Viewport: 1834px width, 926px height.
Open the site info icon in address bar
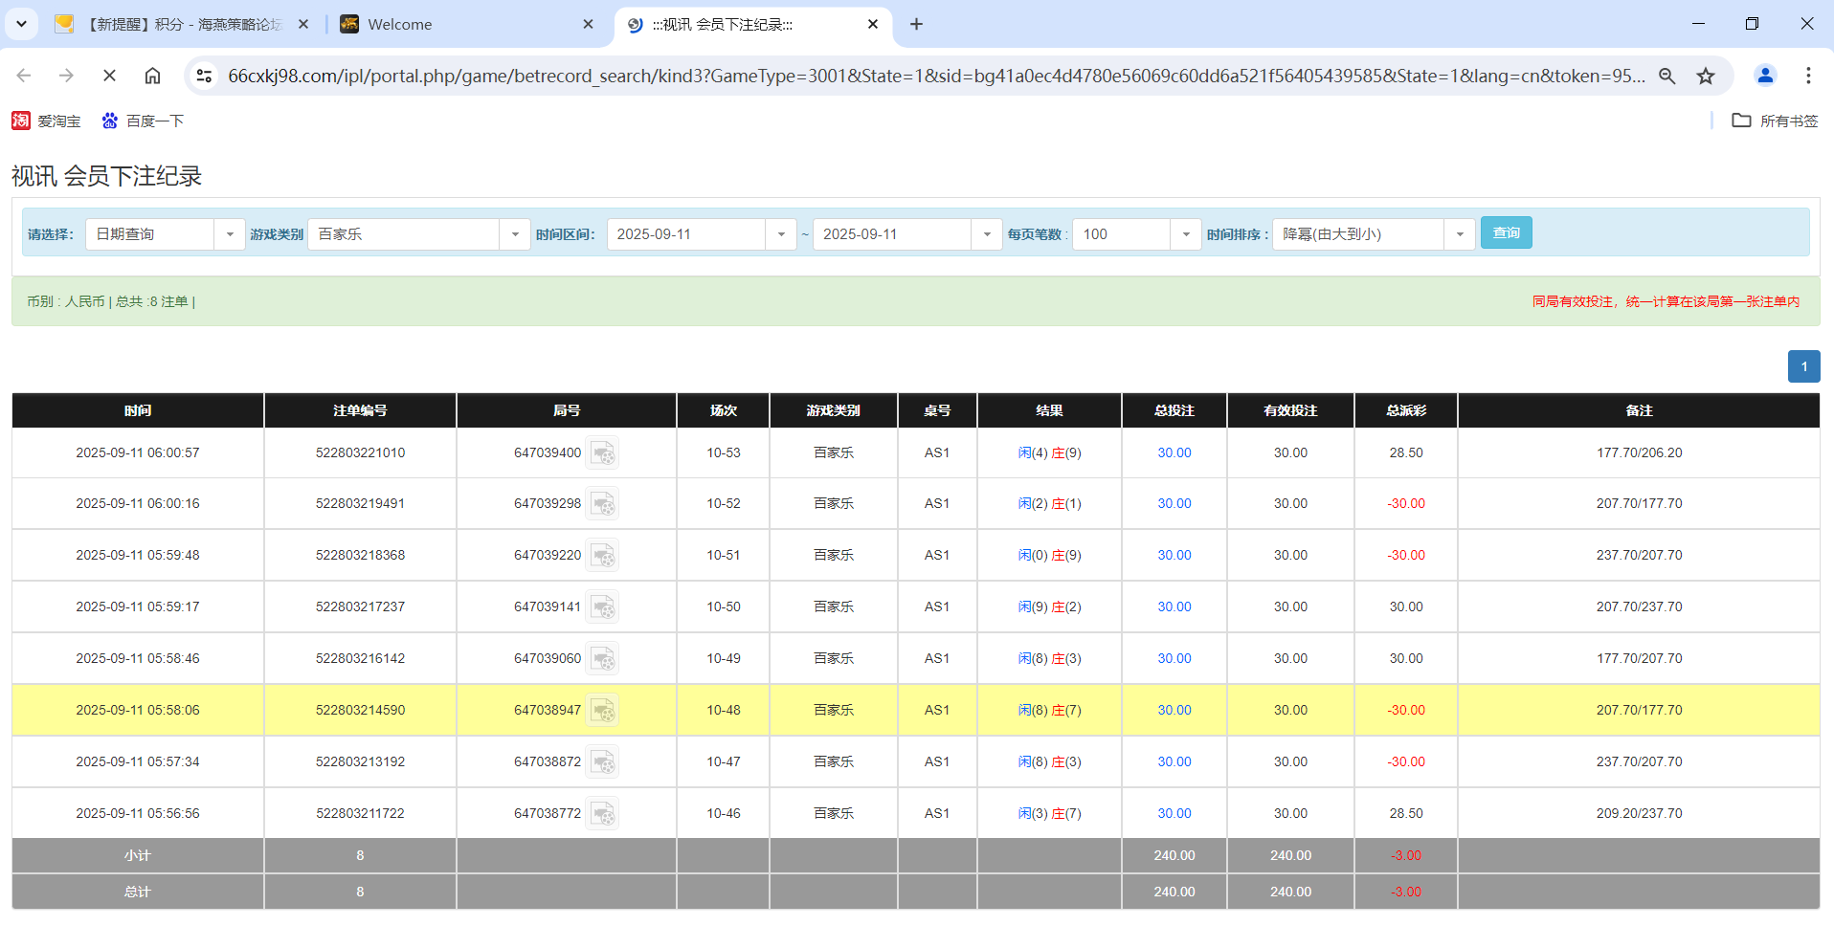(x=204, y=76)
